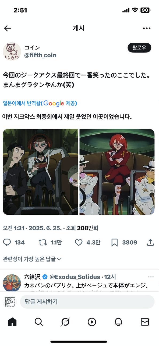Tap the back arrow icon
159x346 pixels.
(8, 28)
